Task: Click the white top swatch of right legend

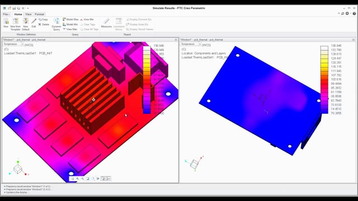Action: tap(324, 49)
